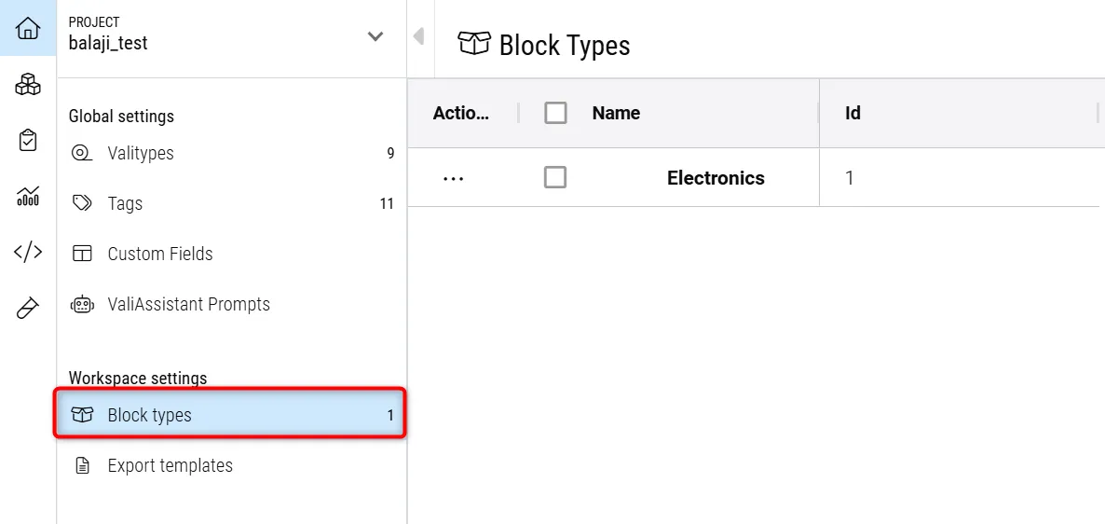
Task: Go to Custom Fields settings
Action: [160, 254]
